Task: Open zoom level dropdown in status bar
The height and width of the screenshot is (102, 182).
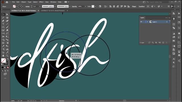Action: (18, 101)
